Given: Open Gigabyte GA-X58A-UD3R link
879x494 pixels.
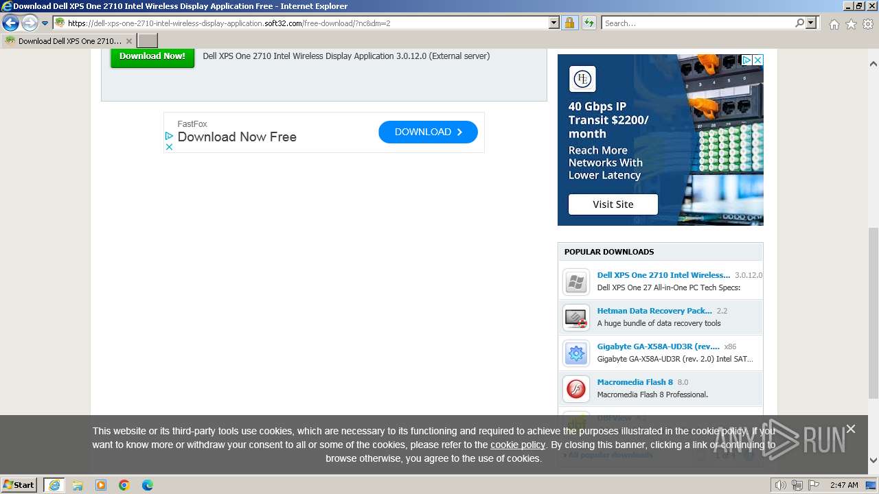Looking at the screenshot, I should click(x=659, y=346).
